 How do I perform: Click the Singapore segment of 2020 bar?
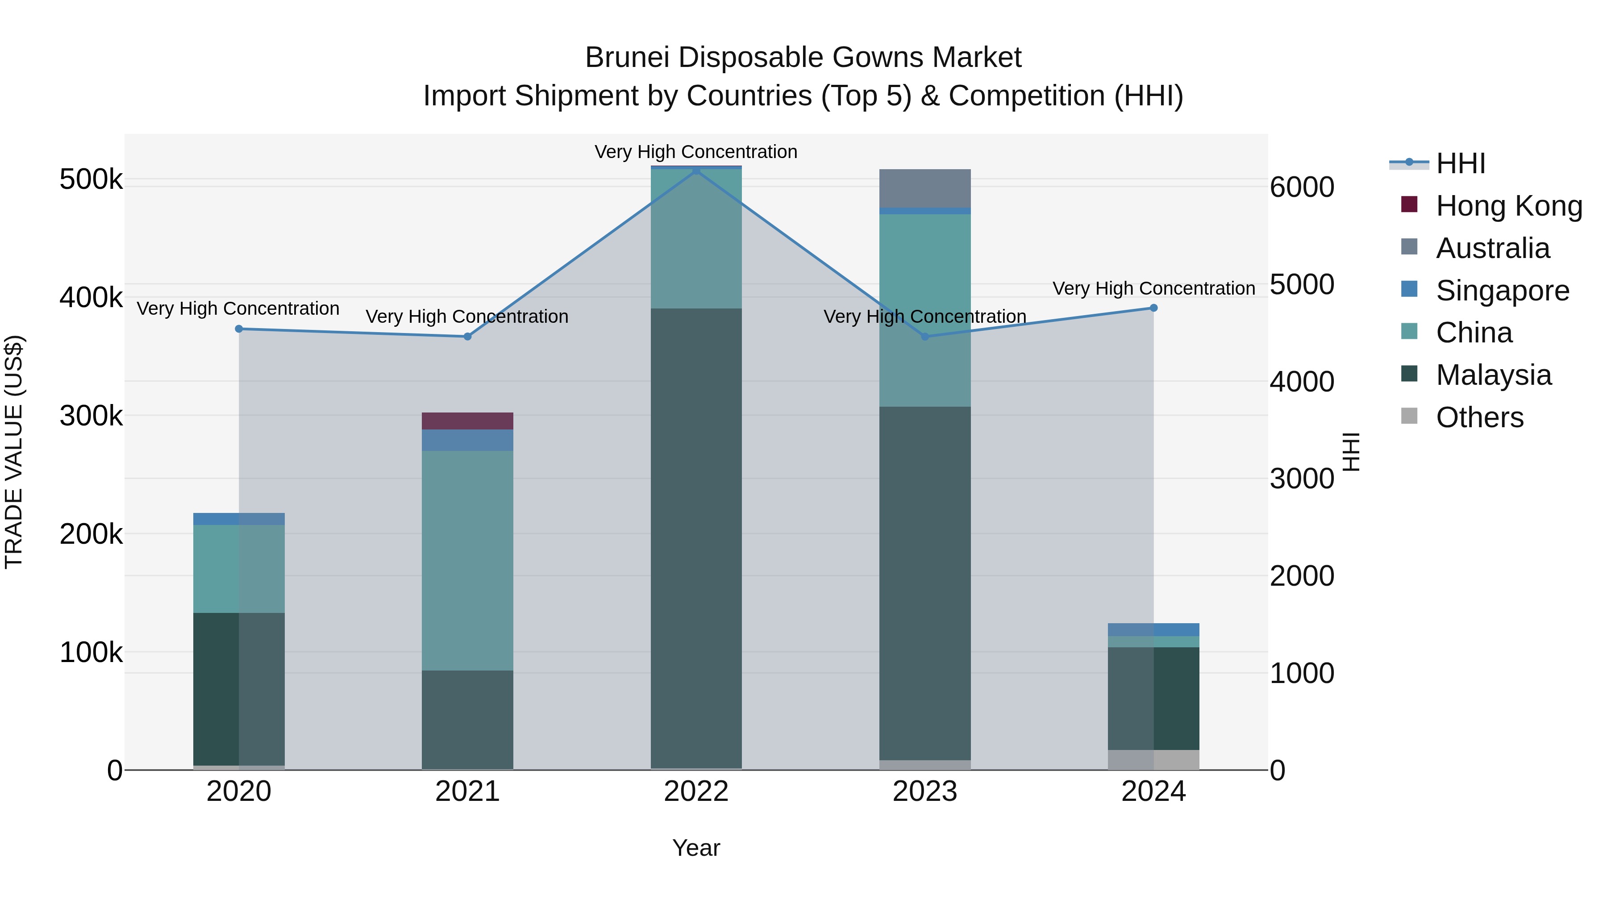pos(239,519)
